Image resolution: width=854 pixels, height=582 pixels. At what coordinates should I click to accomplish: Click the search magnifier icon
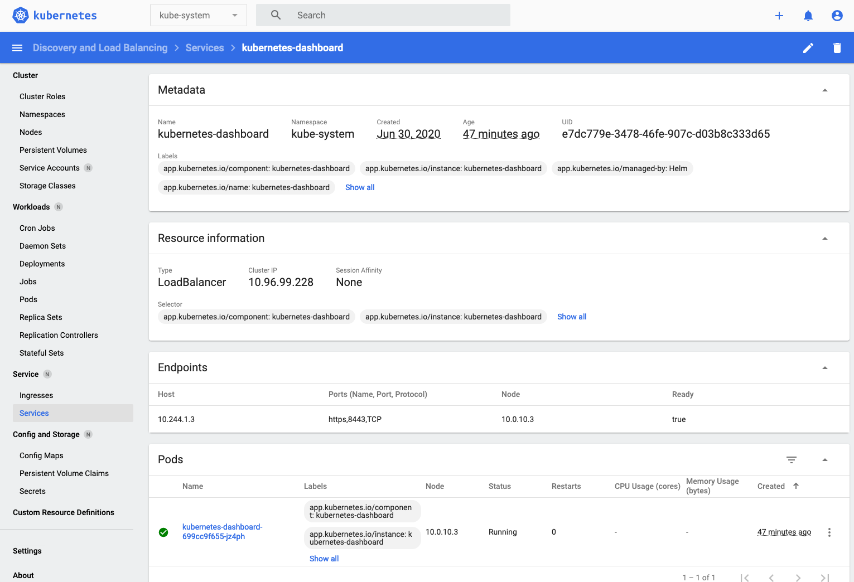(x=276, y=15)
